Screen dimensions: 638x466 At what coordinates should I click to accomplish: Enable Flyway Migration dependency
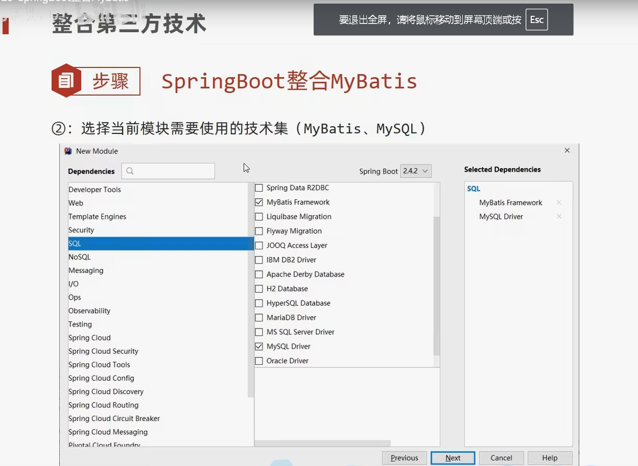pos(259,231)
